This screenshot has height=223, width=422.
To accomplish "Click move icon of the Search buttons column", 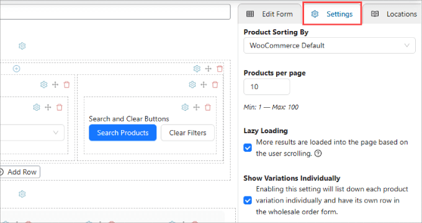I will (x=204, y=85).
